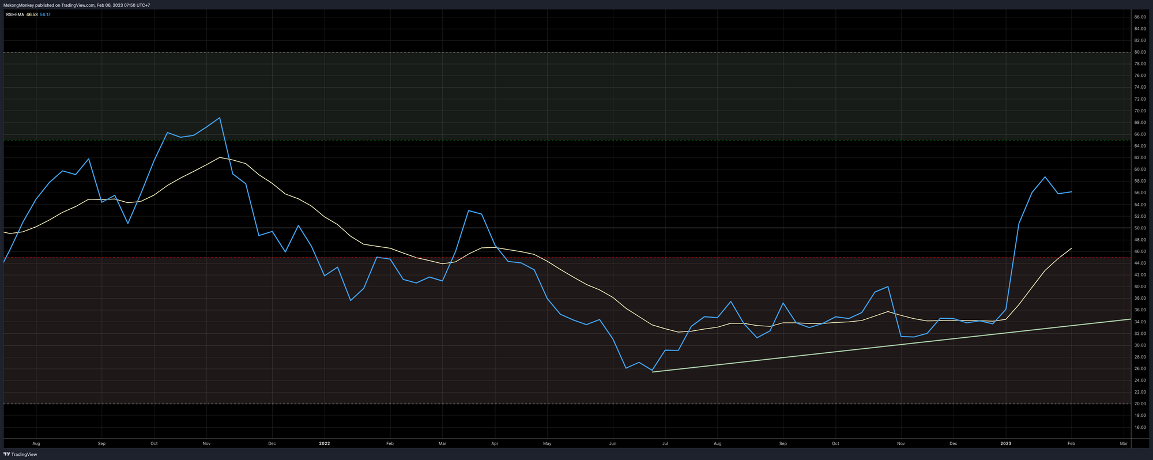Click the Feb label right after 2022
The height and width of the screenshot is (460, 1153).
pos(390,444)
